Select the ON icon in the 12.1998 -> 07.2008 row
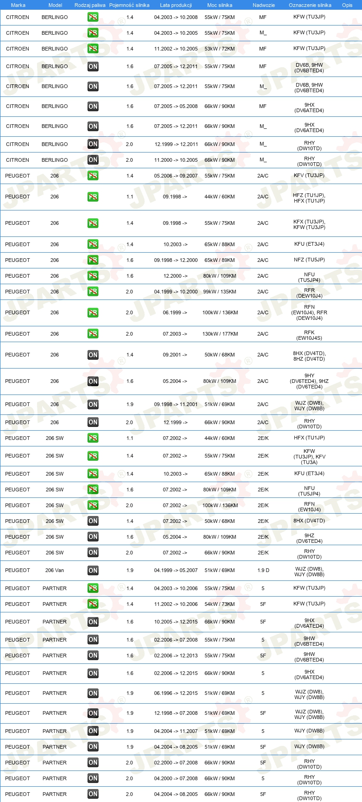Viewport: 362px width, 802px height. [93, 713]
